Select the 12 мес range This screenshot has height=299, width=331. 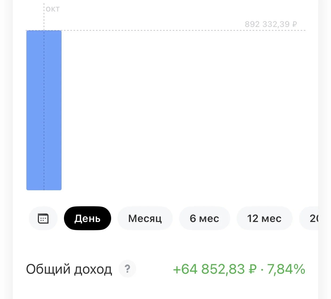264,218
